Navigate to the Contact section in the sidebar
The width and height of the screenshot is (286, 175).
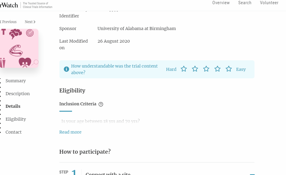[14, 132]
